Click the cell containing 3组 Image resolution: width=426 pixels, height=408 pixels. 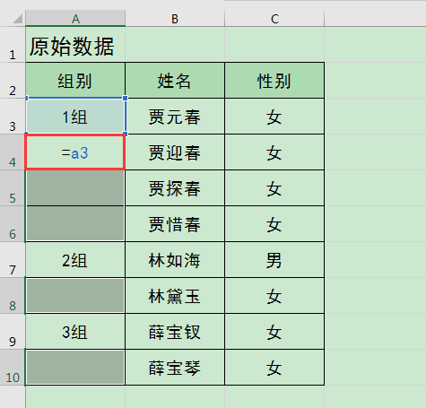(x=75, y=332)
